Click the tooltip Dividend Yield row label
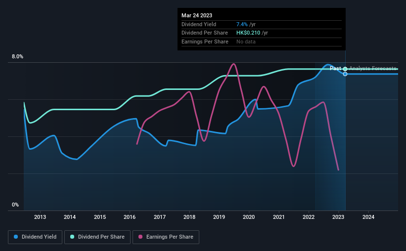Viewport: 406px width, 251px height. 199,24
